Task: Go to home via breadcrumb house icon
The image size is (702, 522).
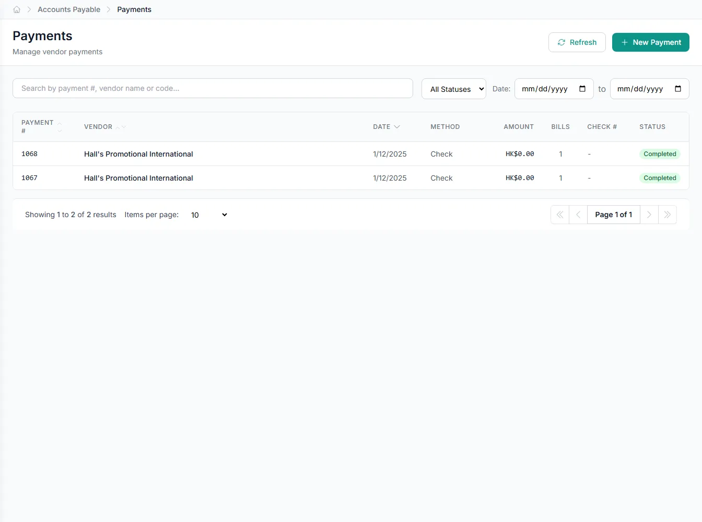Action: 17,9
